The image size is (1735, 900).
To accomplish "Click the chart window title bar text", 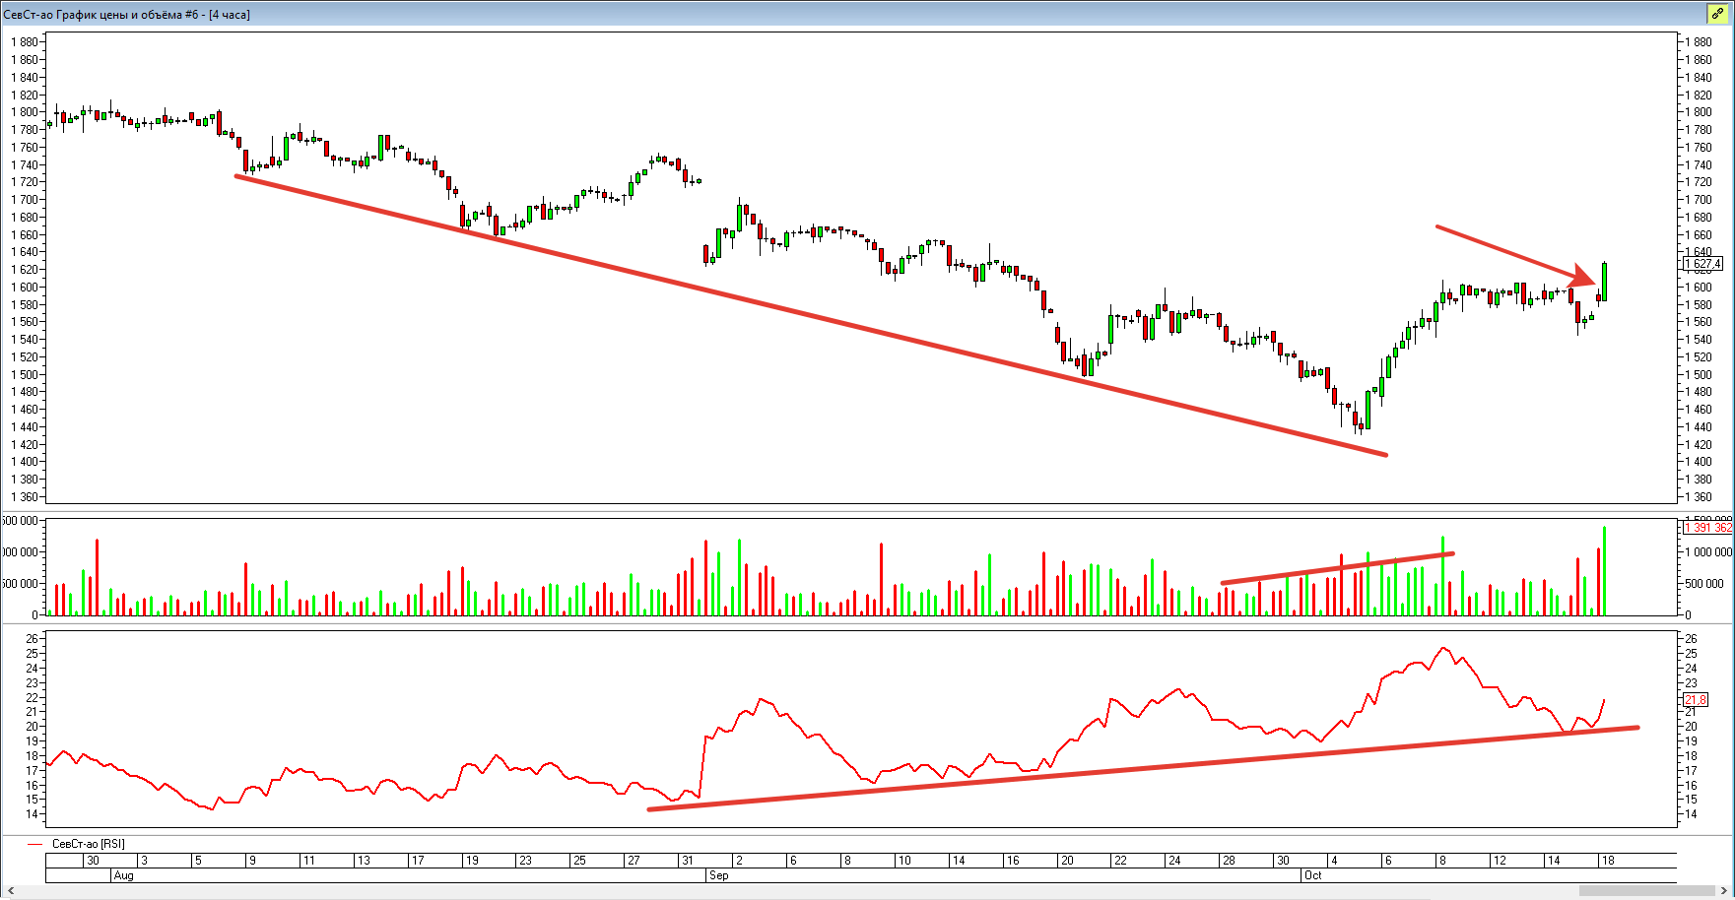I will 126,15.
